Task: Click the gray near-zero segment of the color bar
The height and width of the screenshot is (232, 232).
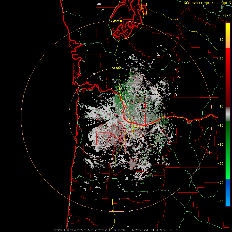Action: [x=228, y=114]
